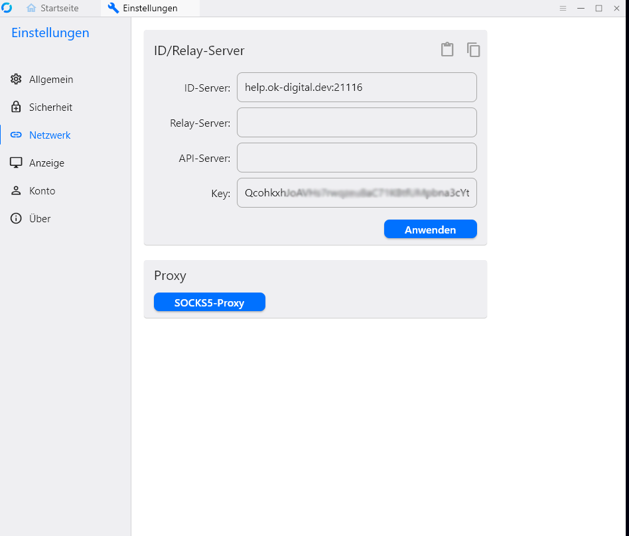Screen dimensions: 629x536
Task: Click the clipboard paste icon in ID/Relay-Server
Action: tap(447, 50)
